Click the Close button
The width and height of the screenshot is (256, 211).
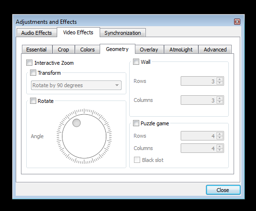click(x=223, y=190)
